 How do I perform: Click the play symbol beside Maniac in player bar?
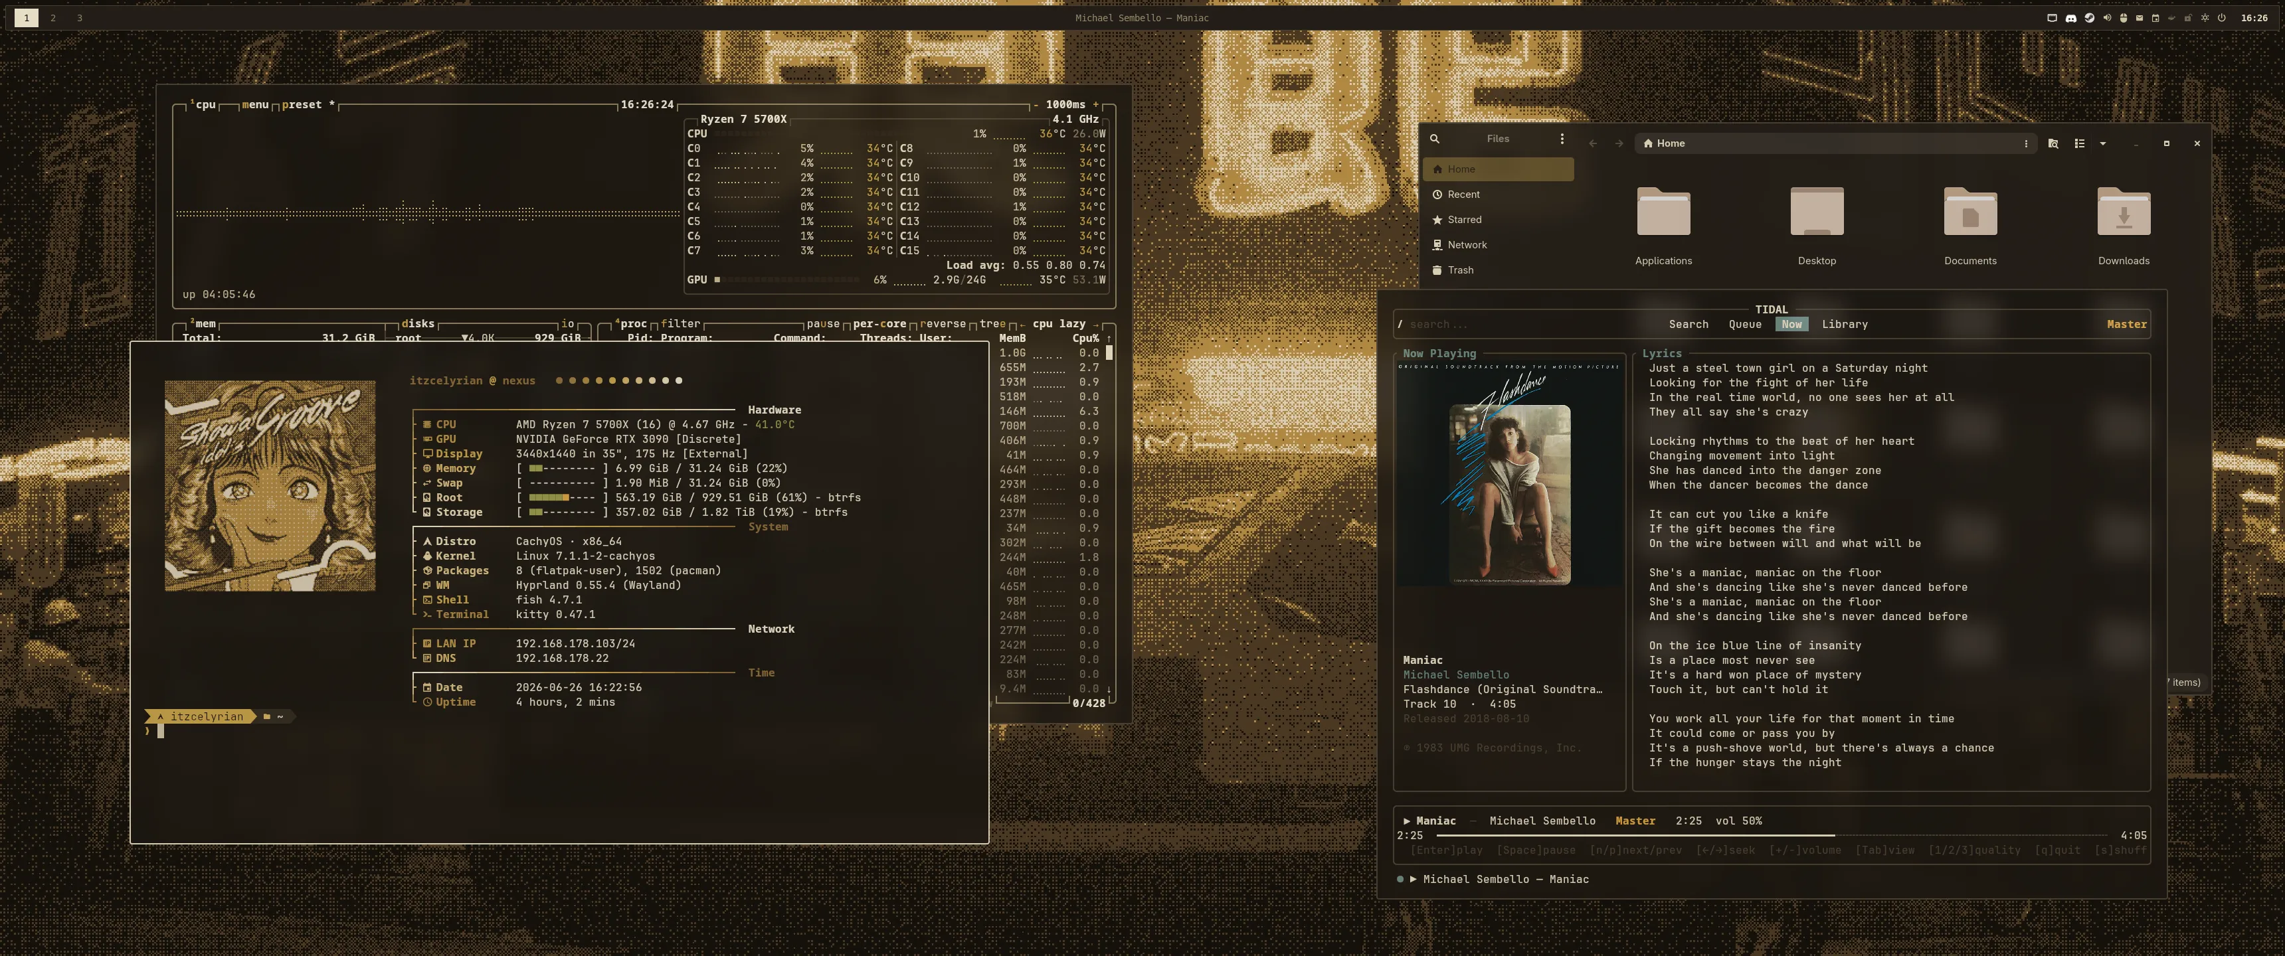tap(1408, 821)
